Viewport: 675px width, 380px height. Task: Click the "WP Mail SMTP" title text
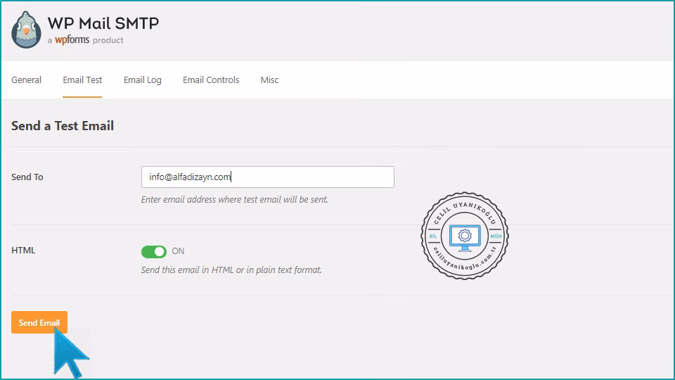click(x=103, y=23)
